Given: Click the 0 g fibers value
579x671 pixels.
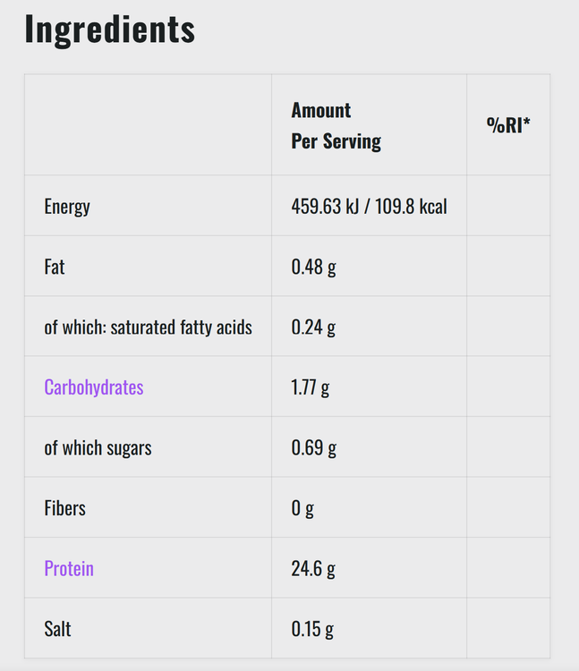Looking at the screenshot, I should pyautogui.click(x=302, y=508).
